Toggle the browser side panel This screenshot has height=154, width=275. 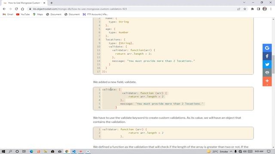pos(259,9)
